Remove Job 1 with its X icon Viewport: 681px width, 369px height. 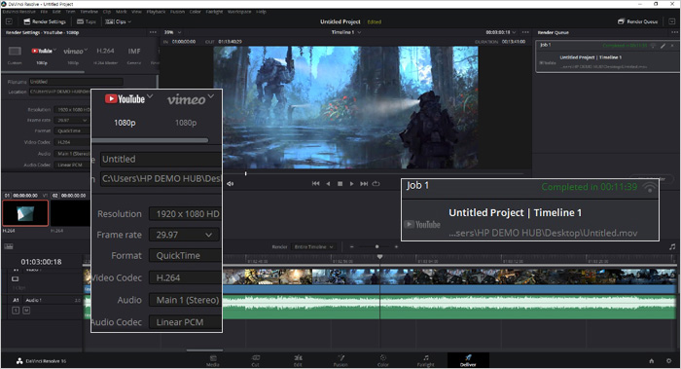click(672, 45)
